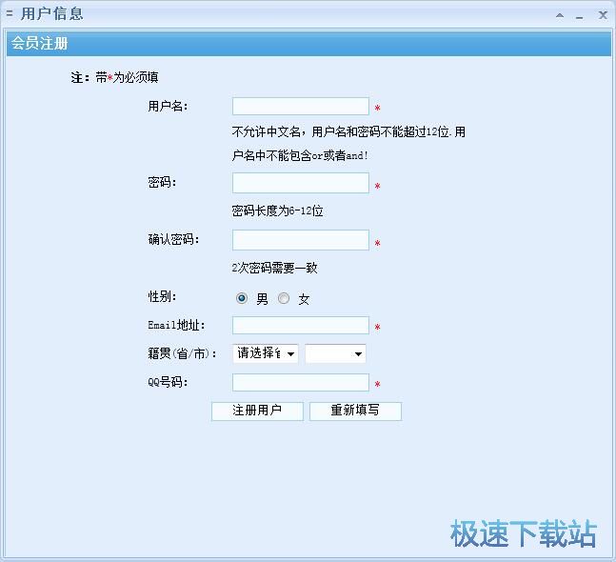Click the QQ号码: label
The width and height of the screenshot is (616, 562).
169,382
